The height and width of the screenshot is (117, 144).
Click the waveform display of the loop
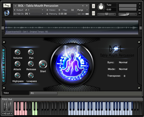(x=72, y=27)
